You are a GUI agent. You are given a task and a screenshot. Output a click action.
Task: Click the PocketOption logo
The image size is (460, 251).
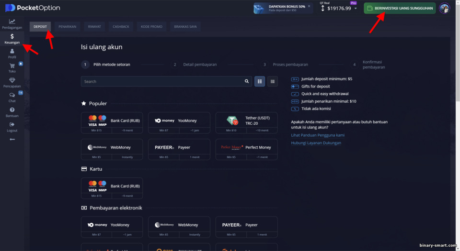33,8
